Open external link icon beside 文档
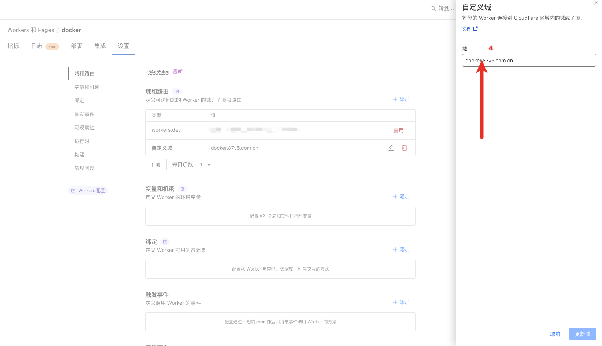 476,28
